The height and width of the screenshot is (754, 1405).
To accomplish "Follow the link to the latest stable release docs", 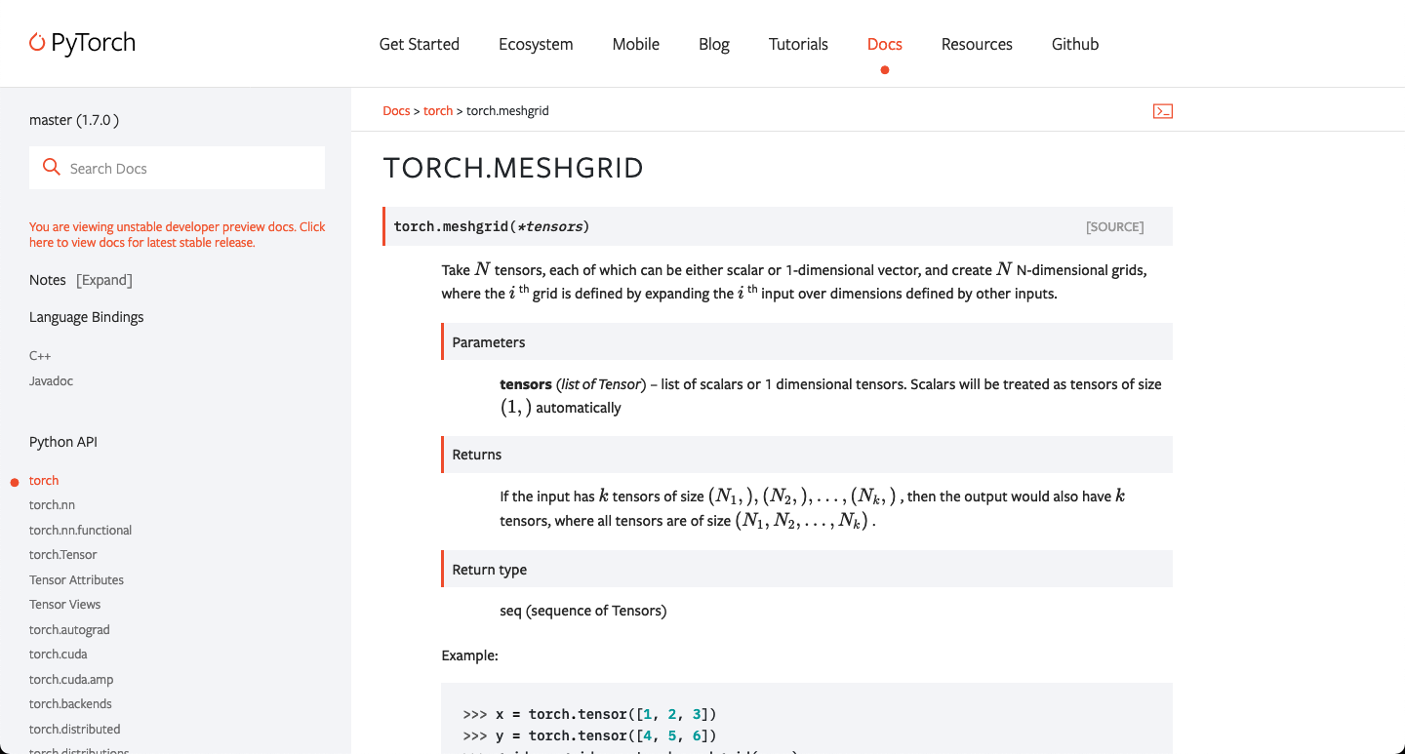I will (178, 234).
